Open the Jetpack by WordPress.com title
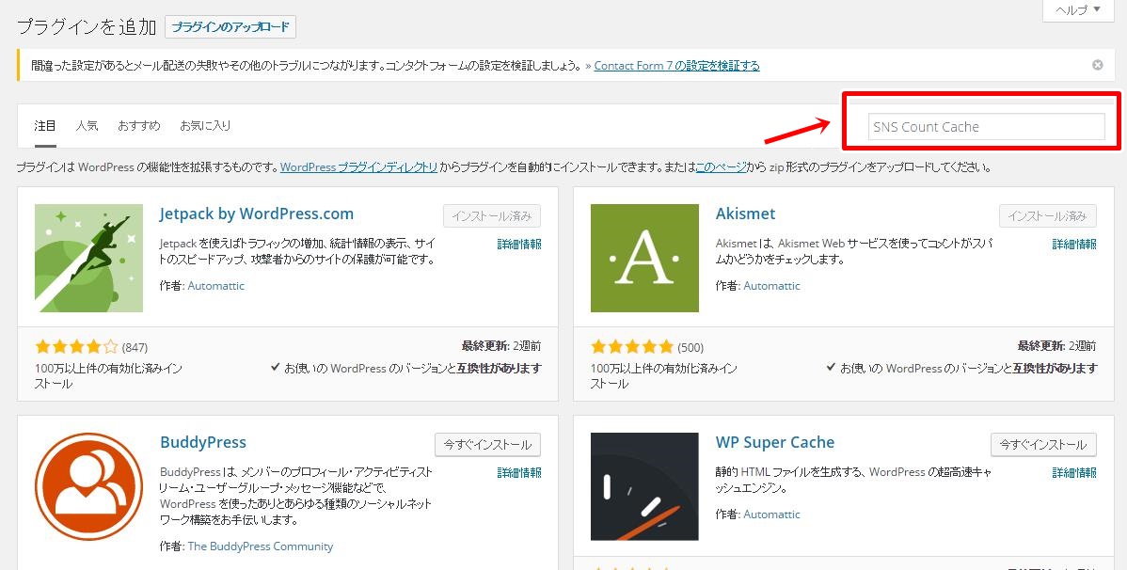 coord(257,214)
